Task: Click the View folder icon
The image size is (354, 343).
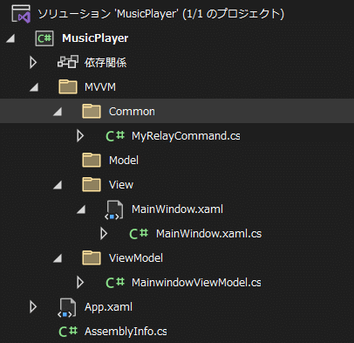Action: point(92,184)
